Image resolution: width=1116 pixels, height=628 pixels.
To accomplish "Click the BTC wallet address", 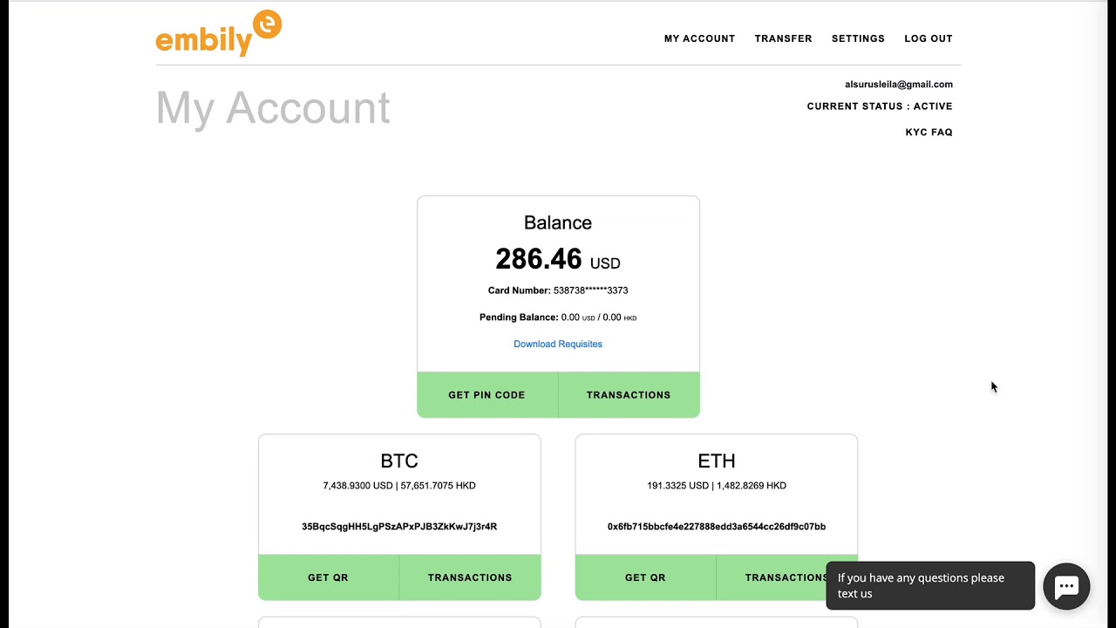I will pos(399,527).
